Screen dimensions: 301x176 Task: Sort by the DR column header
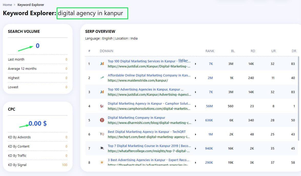click(x=294, y=51)
